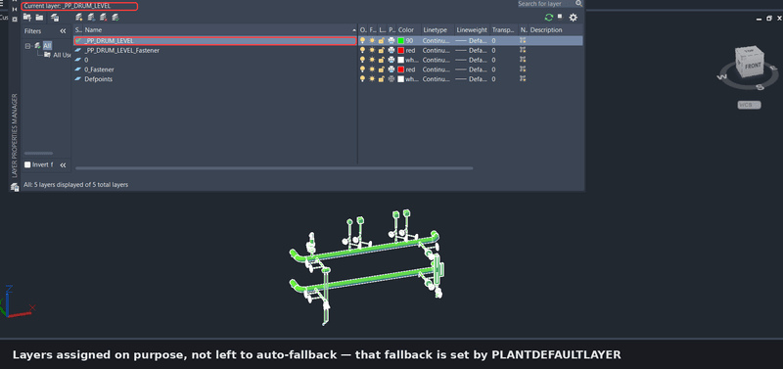Click the search magnifier icon
This screenshot has width=783, height=369.
578,4
